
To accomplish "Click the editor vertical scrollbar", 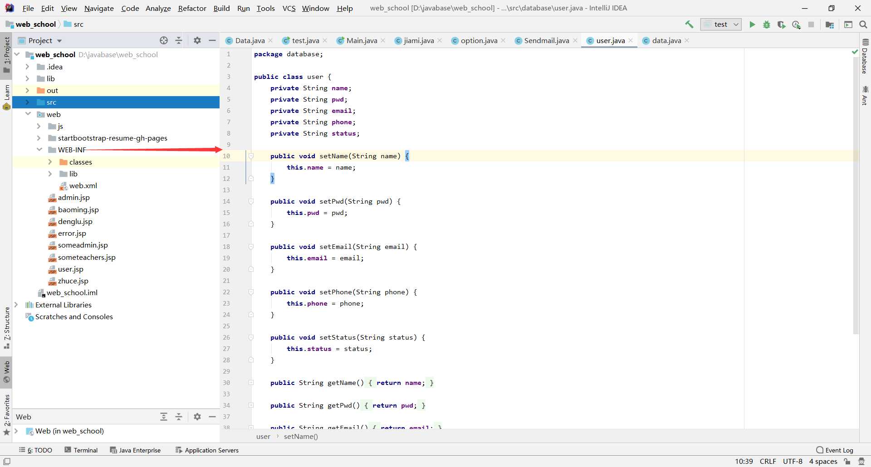I will pos(856,195).
